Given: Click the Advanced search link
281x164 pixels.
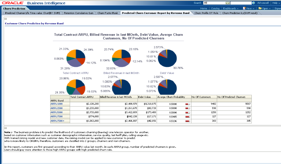Looking at the screenshot, I should tap(263, 3).
